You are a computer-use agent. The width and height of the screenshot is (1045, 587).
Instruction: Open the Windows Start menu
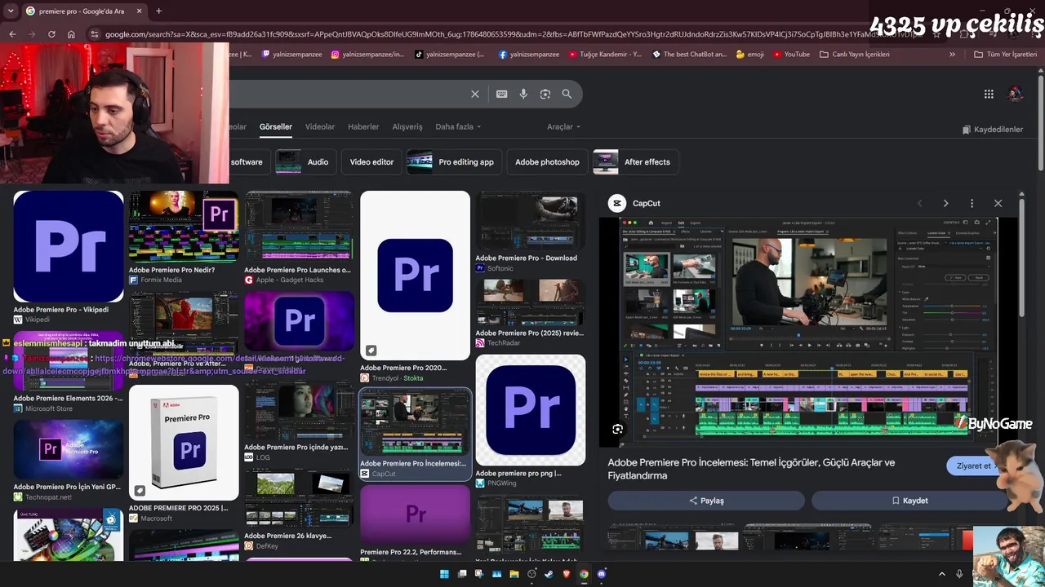(444, 574)
